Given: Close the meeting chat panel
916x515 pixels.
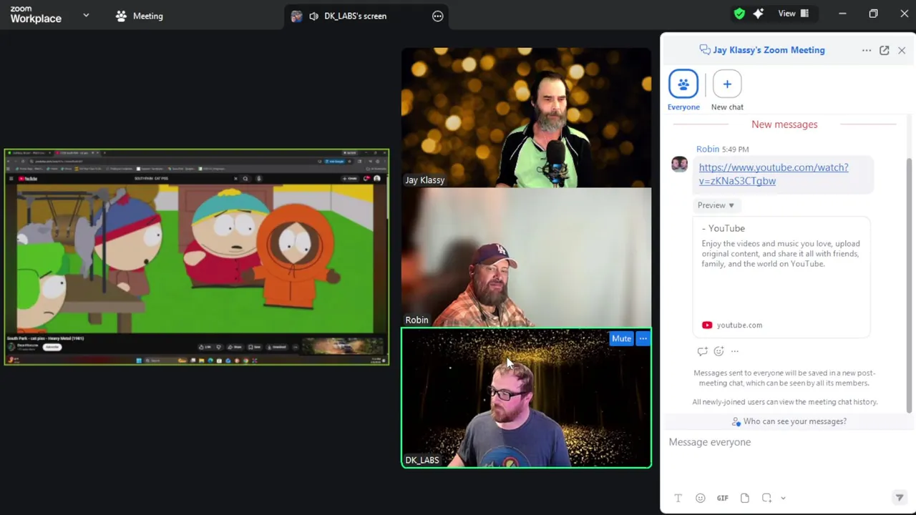Looking at the screenshot, I should coord(902,50).
